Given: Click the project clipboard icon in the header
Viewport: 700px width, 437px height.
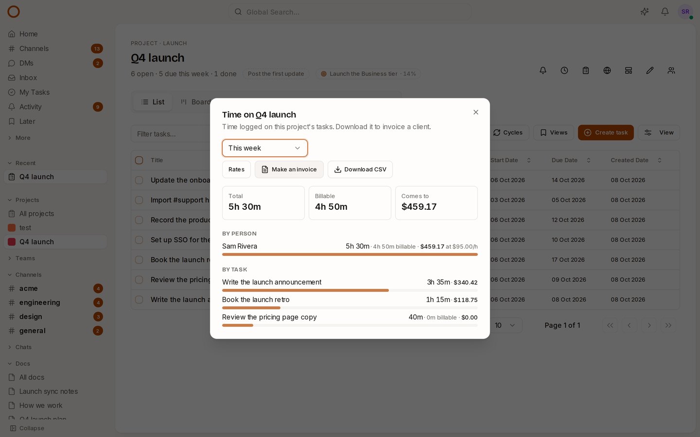Looking at the screenshot, I should (586, 70).
